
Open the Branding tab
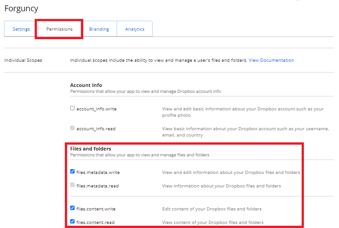(x=99, y=29)
